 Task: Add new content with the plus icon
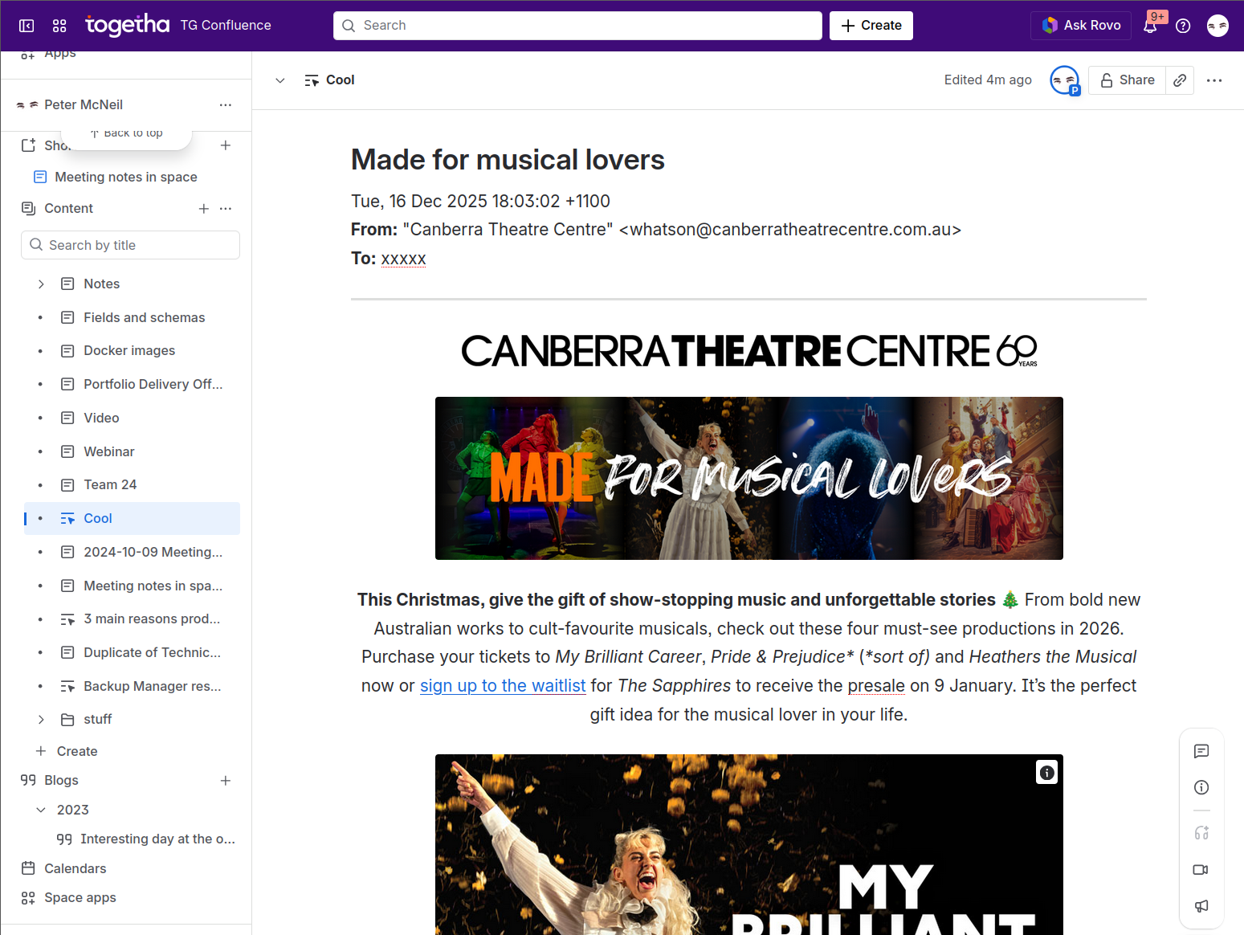pos(203,208)
